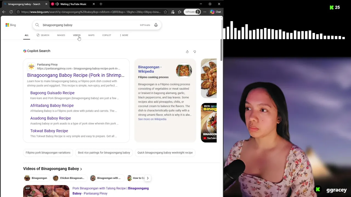Image resolution: width=351 pixels, height=197 pixels.
Task: Select Filipino pork binagoongan variations suggestion
Action: 48,153
